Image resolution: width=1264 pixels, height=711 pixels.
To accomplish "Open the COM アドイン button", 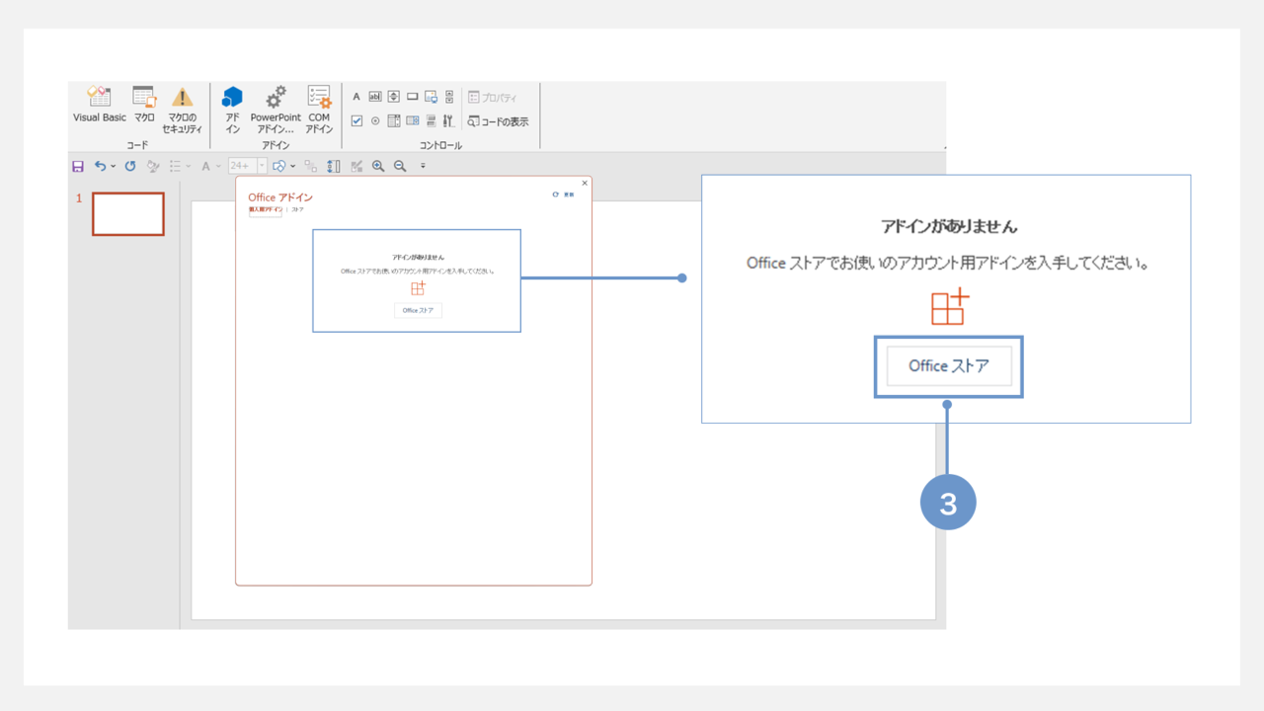I will coord(319,110).
